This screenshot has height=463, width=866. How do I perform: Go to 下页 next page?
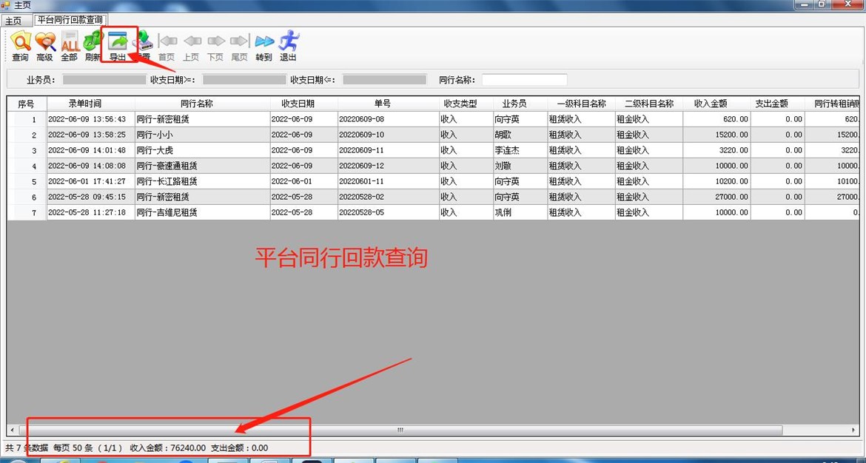click(215, 47)
